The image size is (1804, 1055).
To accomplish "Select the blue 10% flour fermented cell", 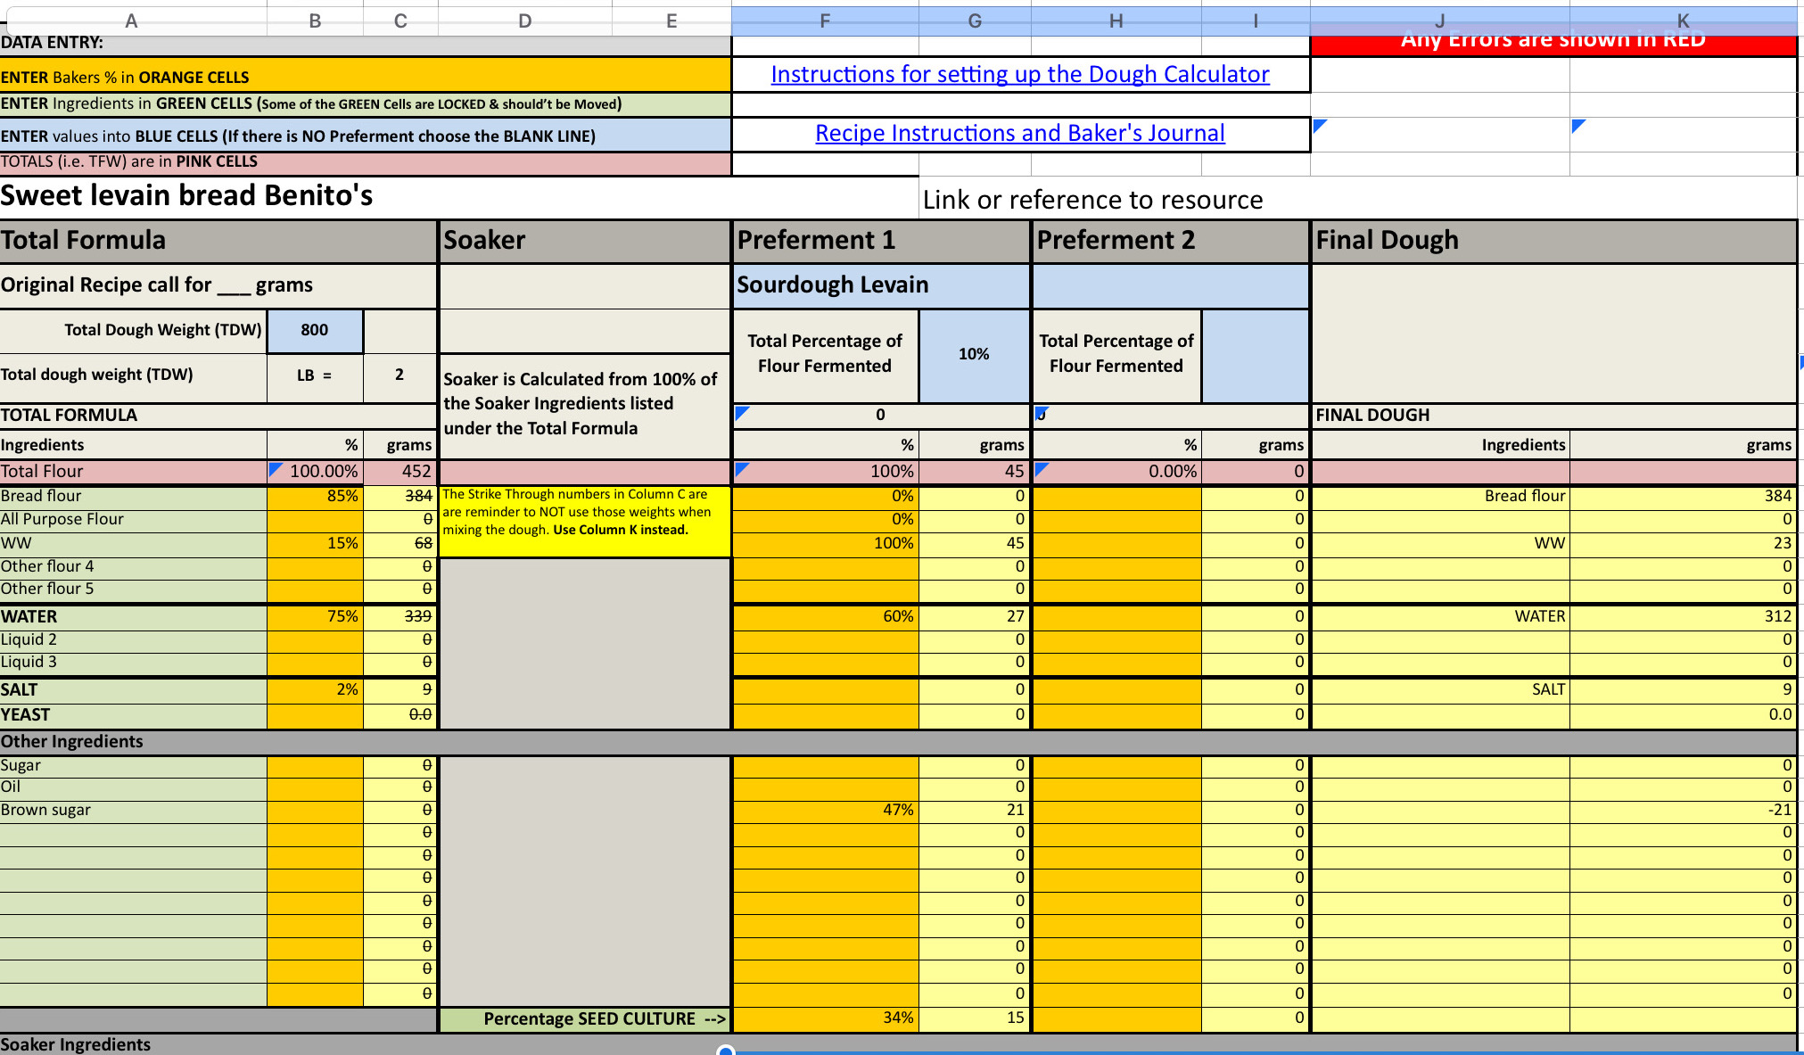I will [x=974, y=354].
